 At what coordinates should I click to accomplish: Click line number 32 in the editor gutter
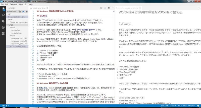coord(33,83)
